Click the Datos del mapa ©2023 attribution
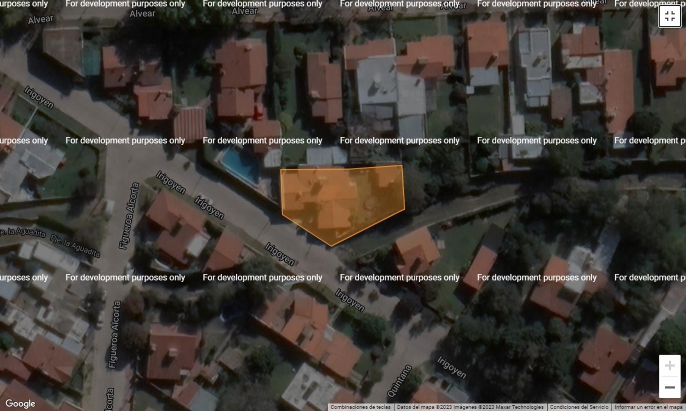686x411 pixels. tap(424, 407)
